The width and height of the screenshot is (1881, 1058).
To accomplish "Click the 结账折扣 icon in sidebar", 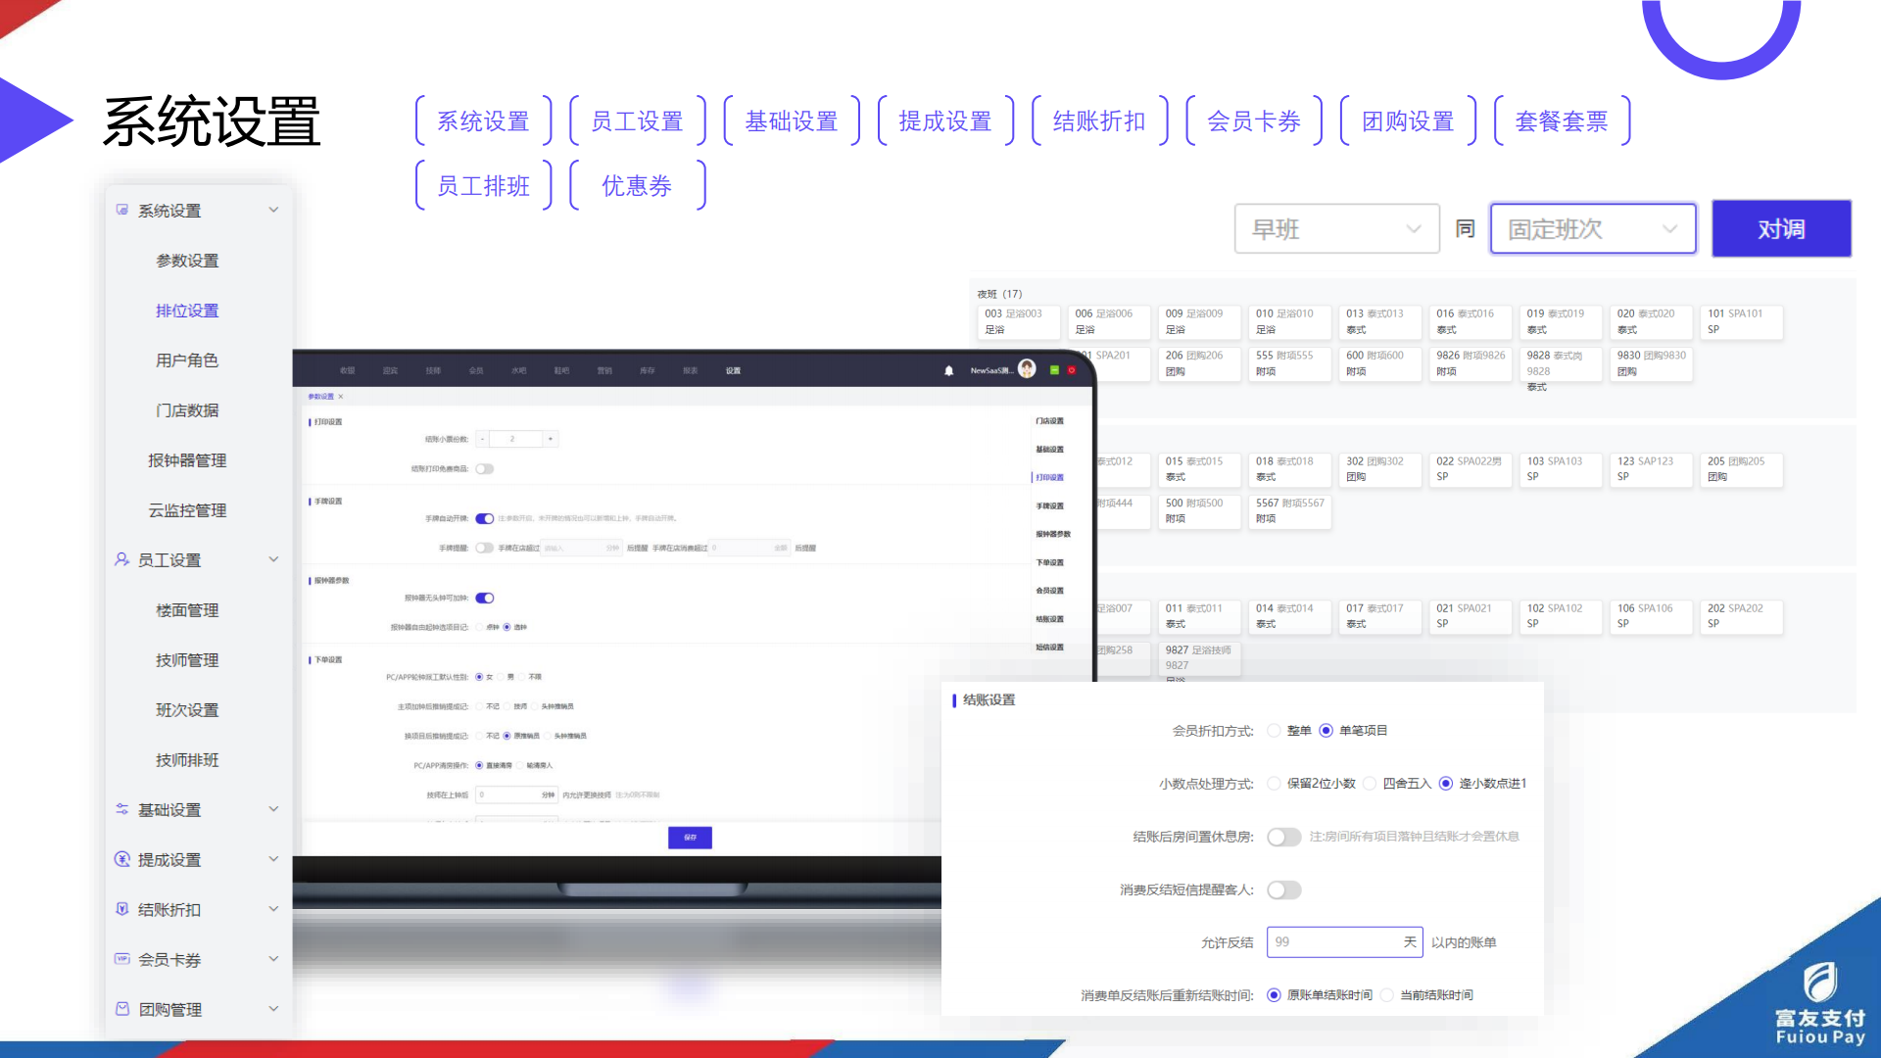I will point(122,909).
